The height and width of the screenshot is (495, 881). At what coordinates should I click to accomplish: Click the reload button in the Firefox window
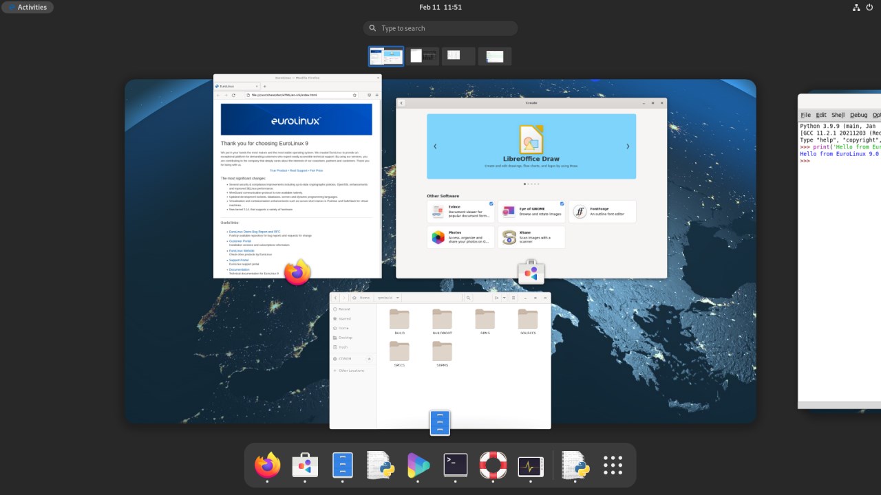pos(233,95)
